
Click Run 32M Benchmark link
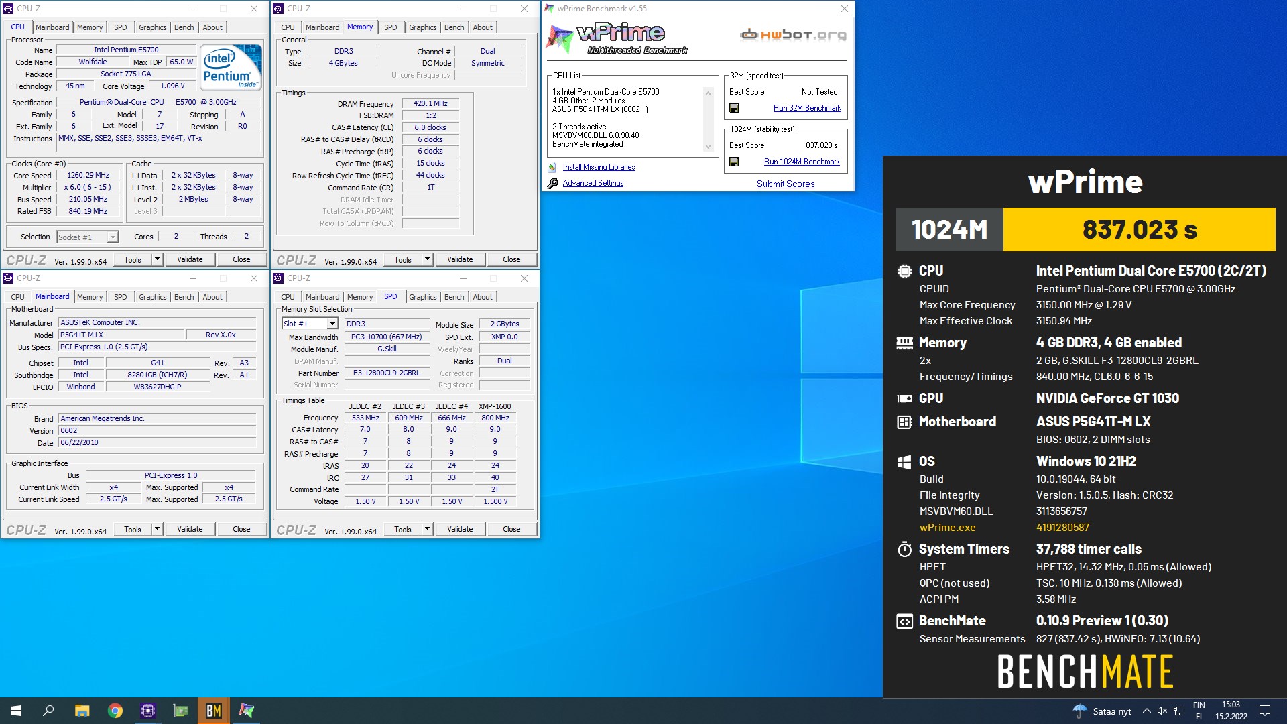(807, 108)
